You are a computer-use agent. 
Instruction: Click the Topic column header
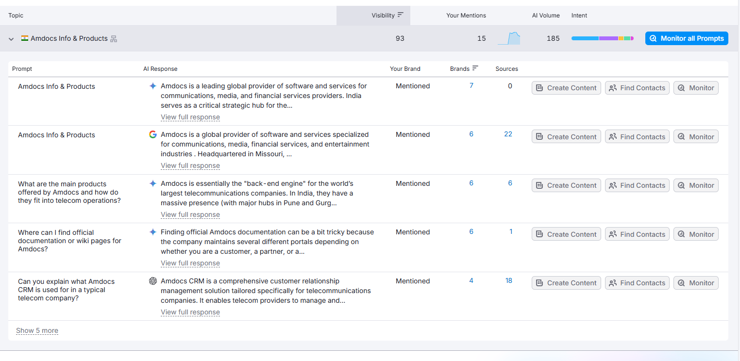[16, 16]
